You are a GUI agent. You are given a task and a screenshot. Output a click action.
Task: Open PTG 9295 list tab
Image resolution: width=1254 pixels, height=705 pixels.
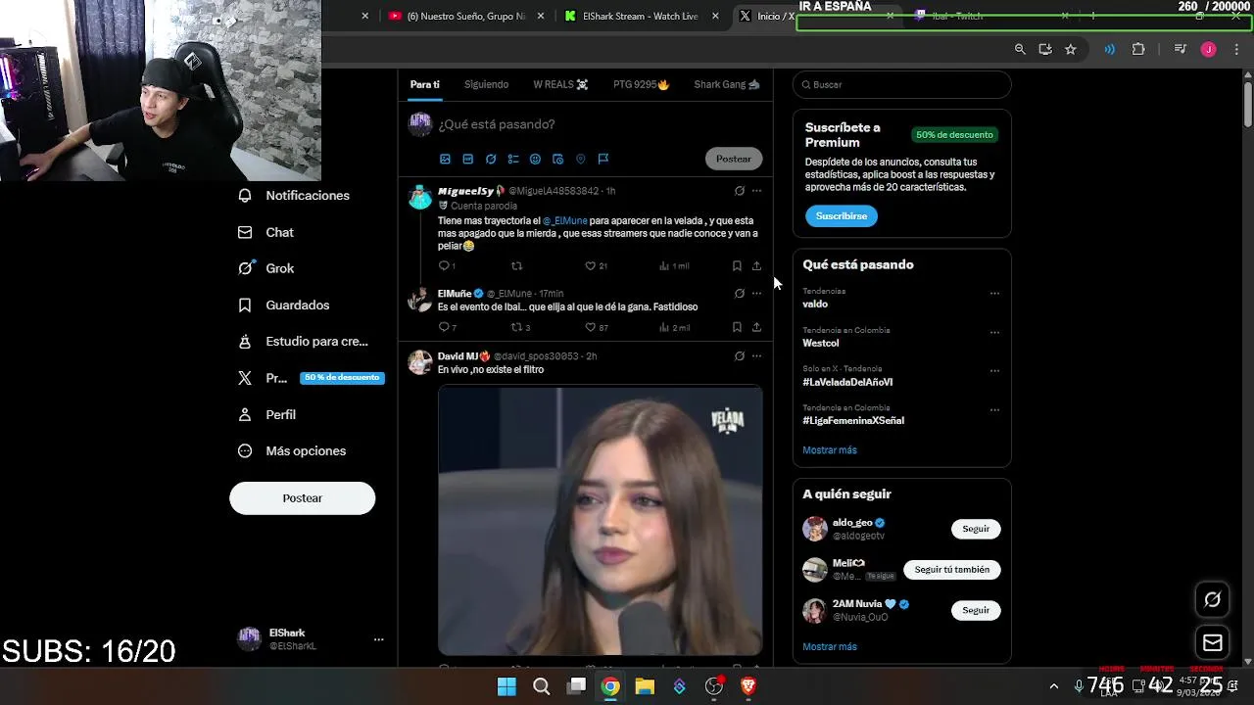641,84
